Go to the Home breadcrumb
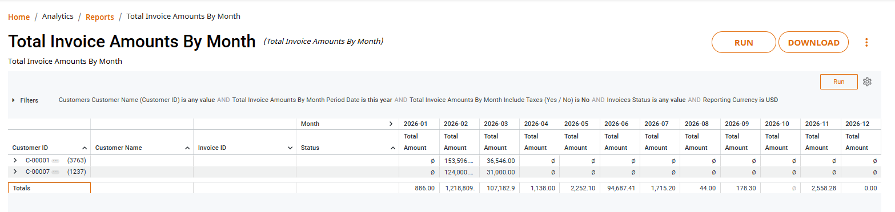 pos(19,17)
